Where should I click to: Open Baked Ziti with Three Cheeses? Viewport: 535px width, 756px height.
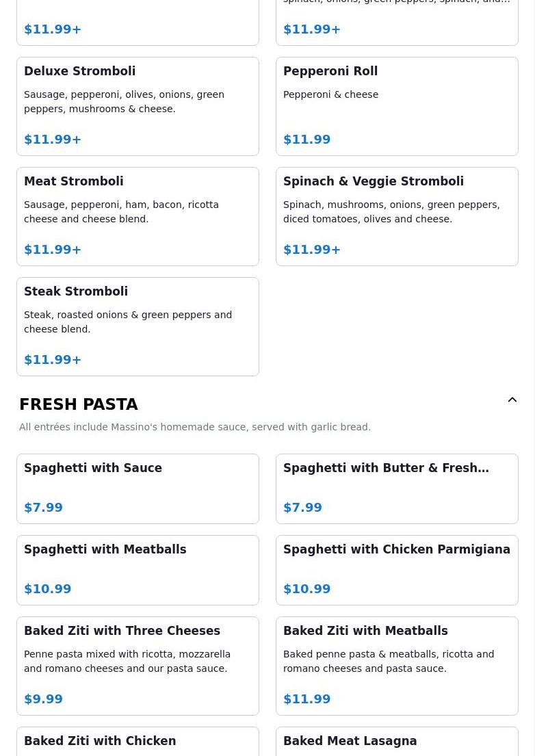[138, 666]
